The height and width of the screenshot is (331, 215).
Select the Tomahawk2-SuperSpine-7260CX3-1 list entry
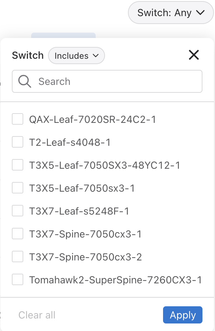115,279
